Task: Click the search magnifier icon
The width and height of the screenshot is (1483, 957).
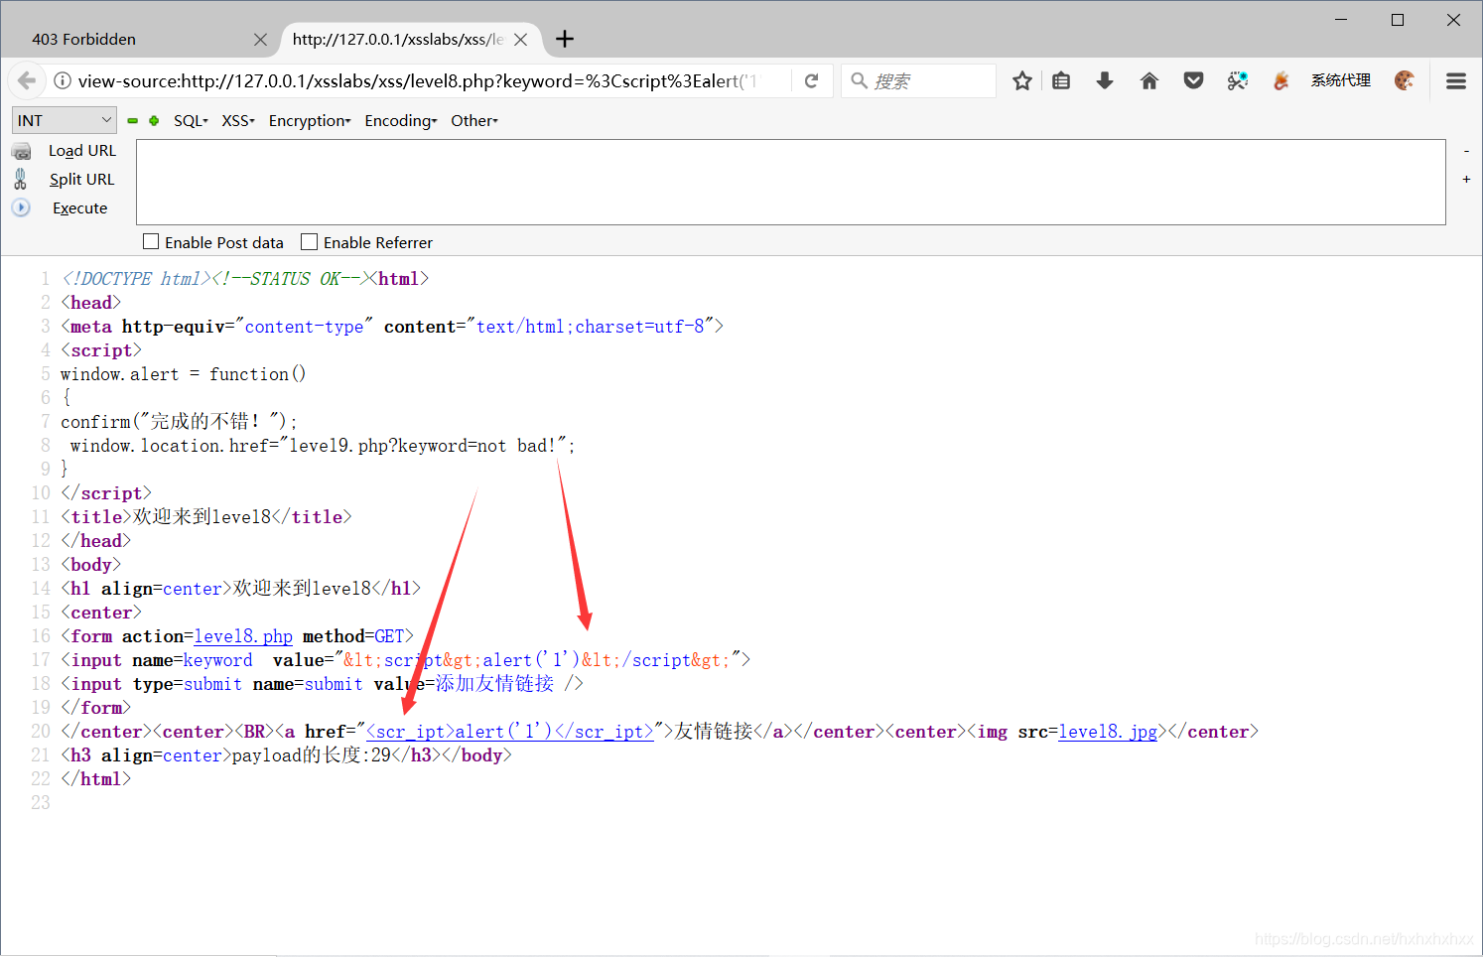Action: (x=860, y=80)
